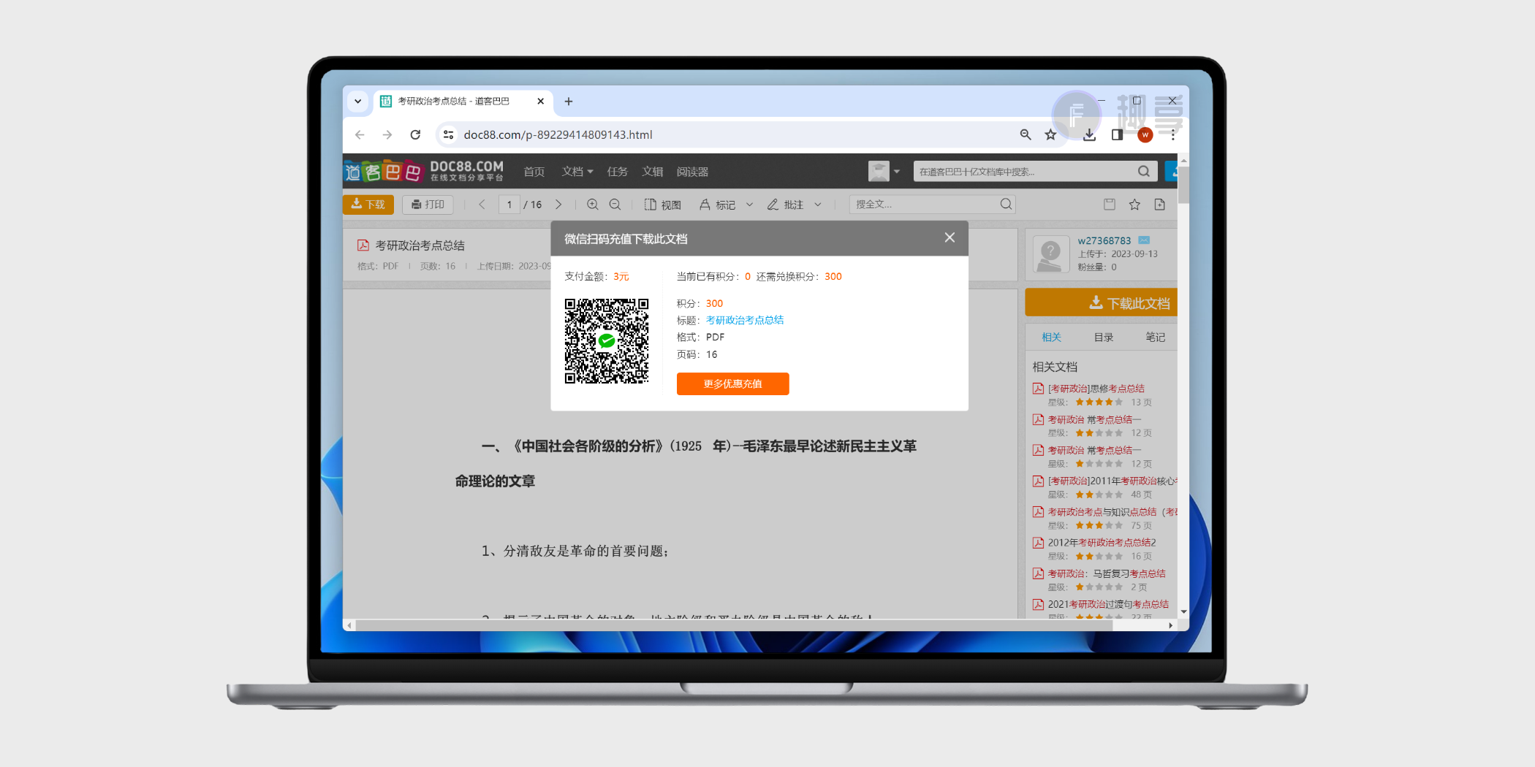Viewport: 1535px width, 767px height.
Task: Click the 下载此文档 download button
Action: pos(1101,302)
